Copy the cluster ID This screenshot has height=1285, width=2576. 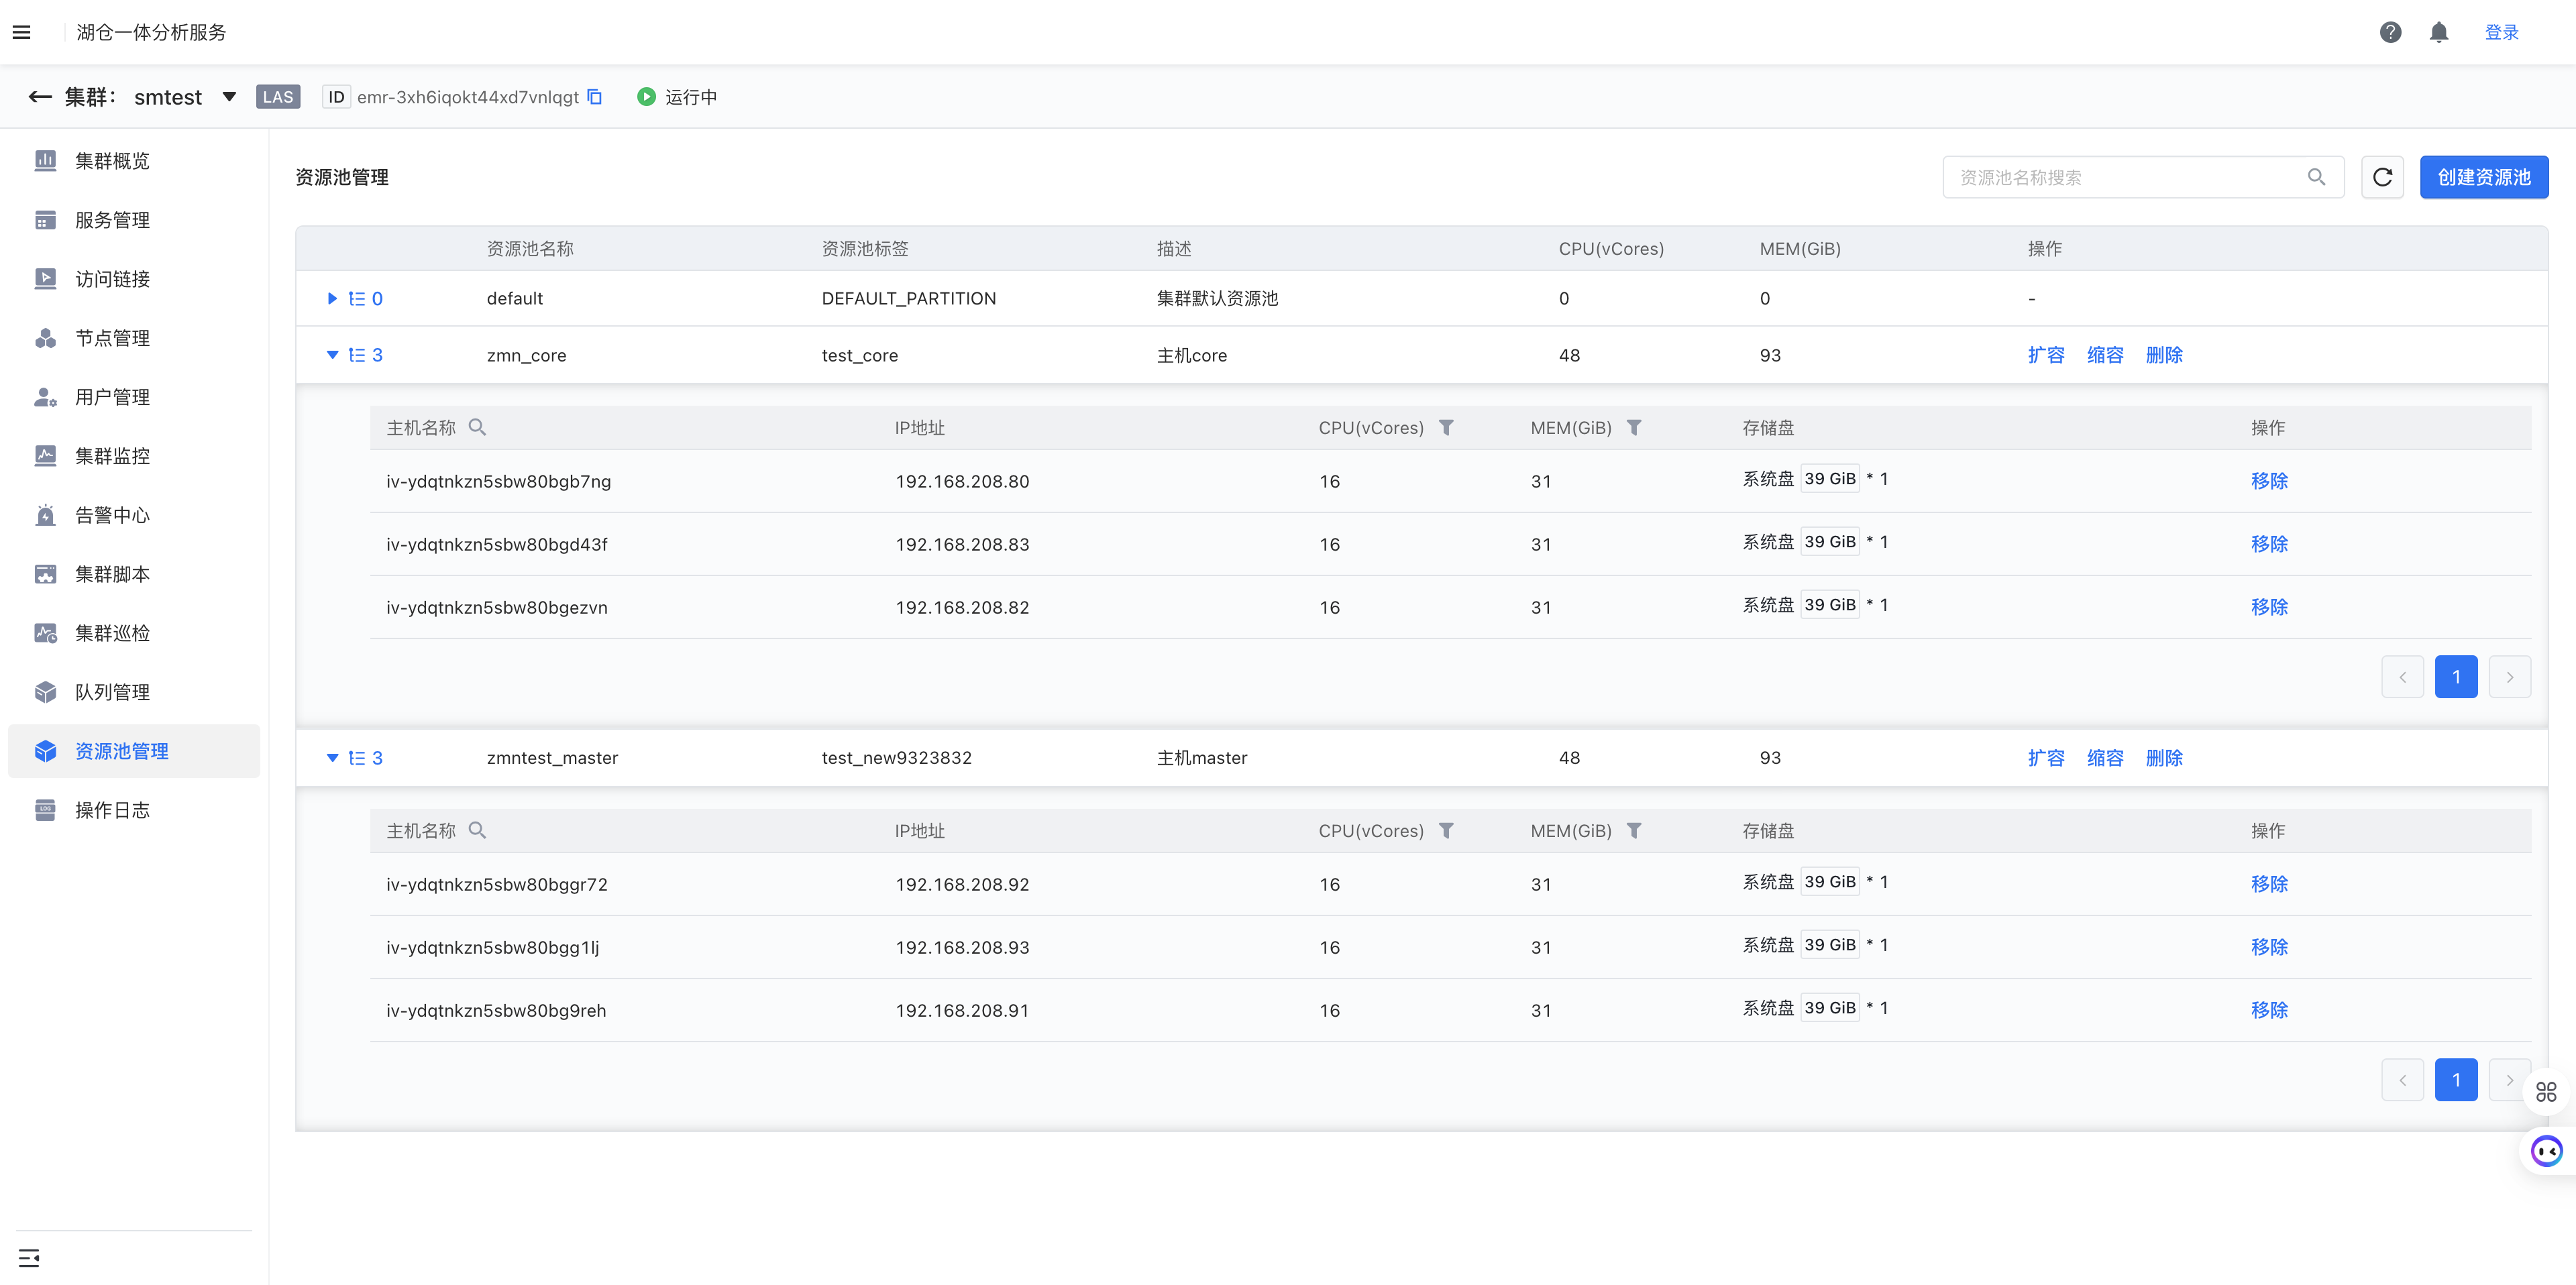[x=595, y=97]
